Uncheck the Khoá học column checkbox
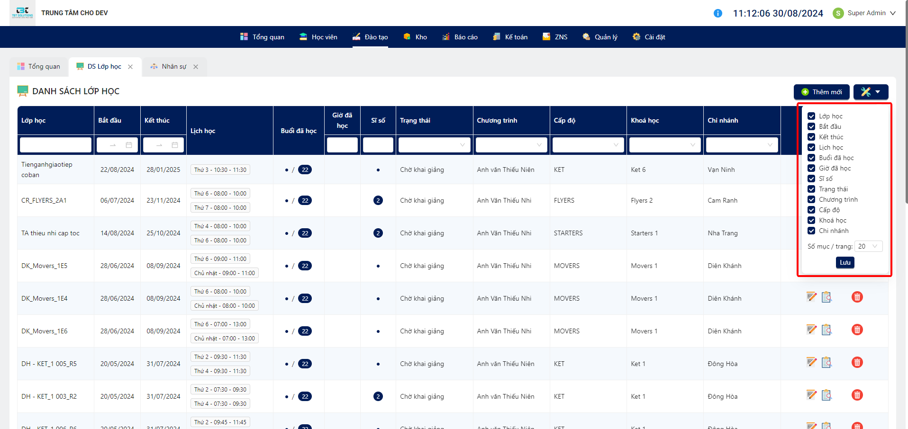Image resolution: width=908 pixels, height=429 pixels. point(811,220)
